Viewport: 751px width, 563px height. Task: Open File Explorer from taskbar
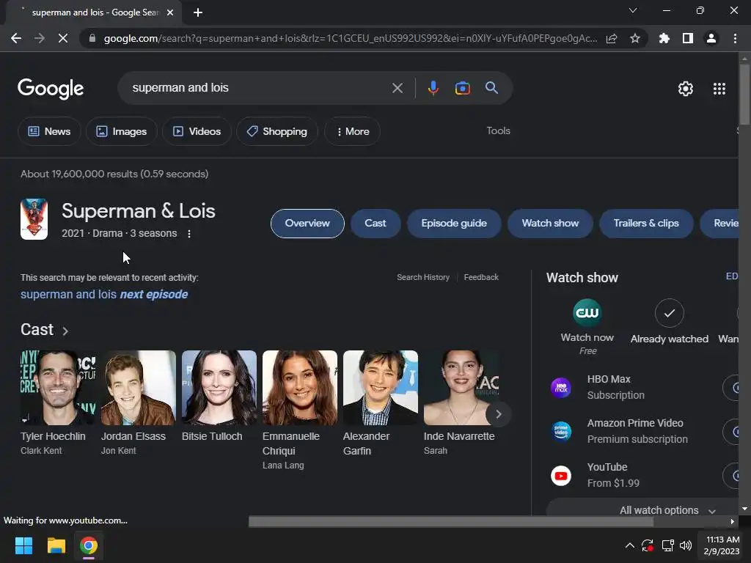tap(56, 545)
